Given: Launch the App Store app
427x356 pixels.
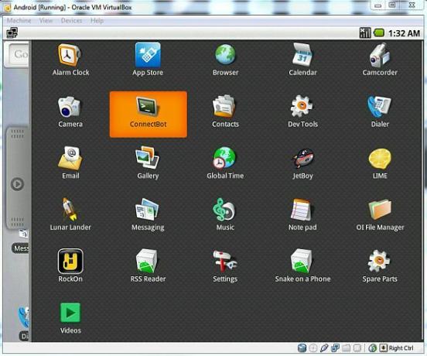Looking at the screenshot, I should pyautogui.click(x=148, y=60).
